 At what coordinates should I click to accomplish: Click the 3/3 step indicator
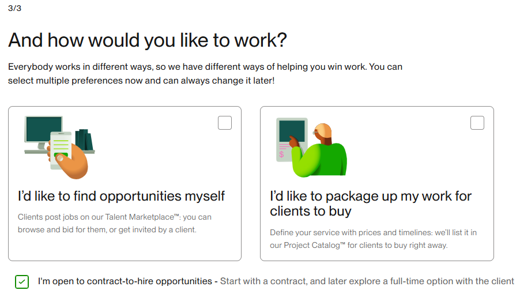click(x=15, y=8)
